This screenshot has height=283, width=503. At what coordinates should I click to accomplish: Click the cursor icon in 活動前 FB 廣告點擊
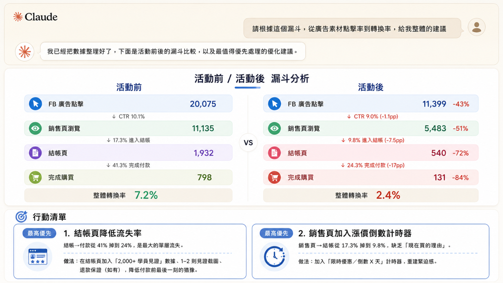point(36,104)
